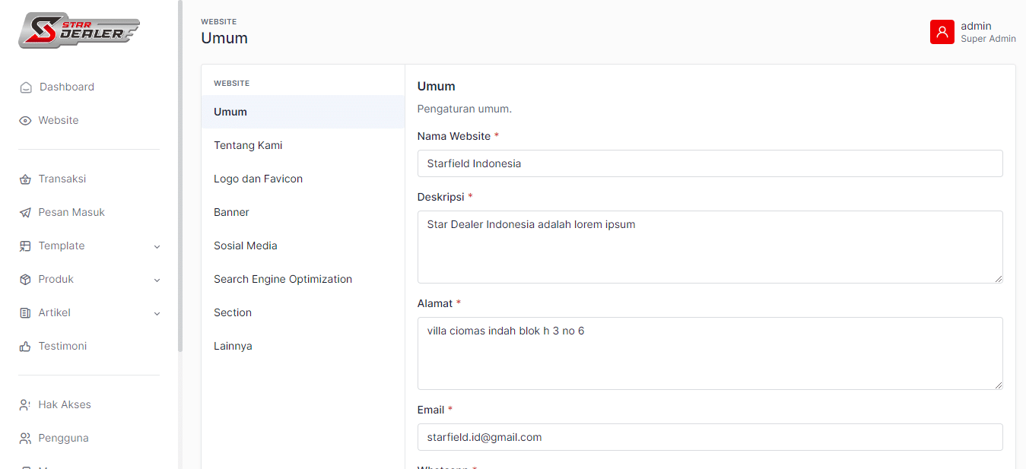Open Search Engine Optimization settings

coord(282,279)
